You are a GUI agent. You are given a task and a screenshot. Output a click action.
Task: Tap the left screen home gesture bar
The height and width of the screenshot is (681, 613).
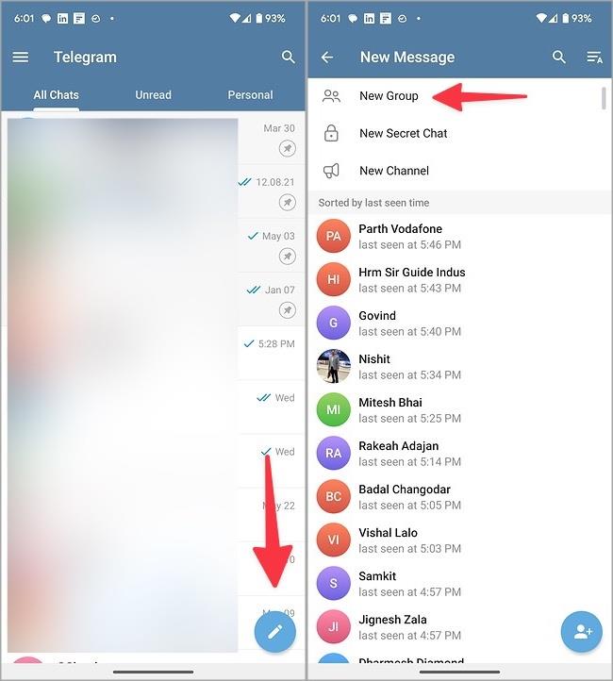click(x=153, y=672)
